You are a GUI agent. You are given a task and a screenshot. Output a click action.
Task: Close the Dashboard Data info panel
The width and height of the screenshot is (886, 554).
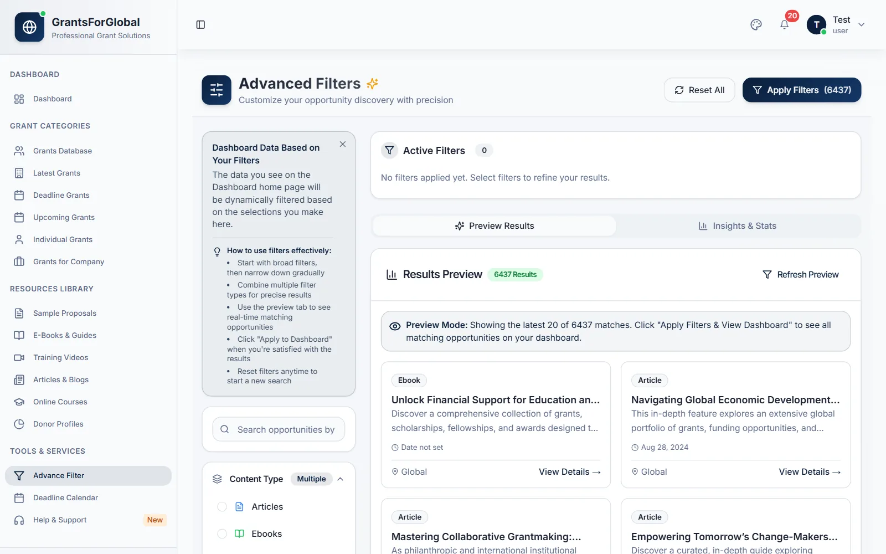click(x=343, y=144)
